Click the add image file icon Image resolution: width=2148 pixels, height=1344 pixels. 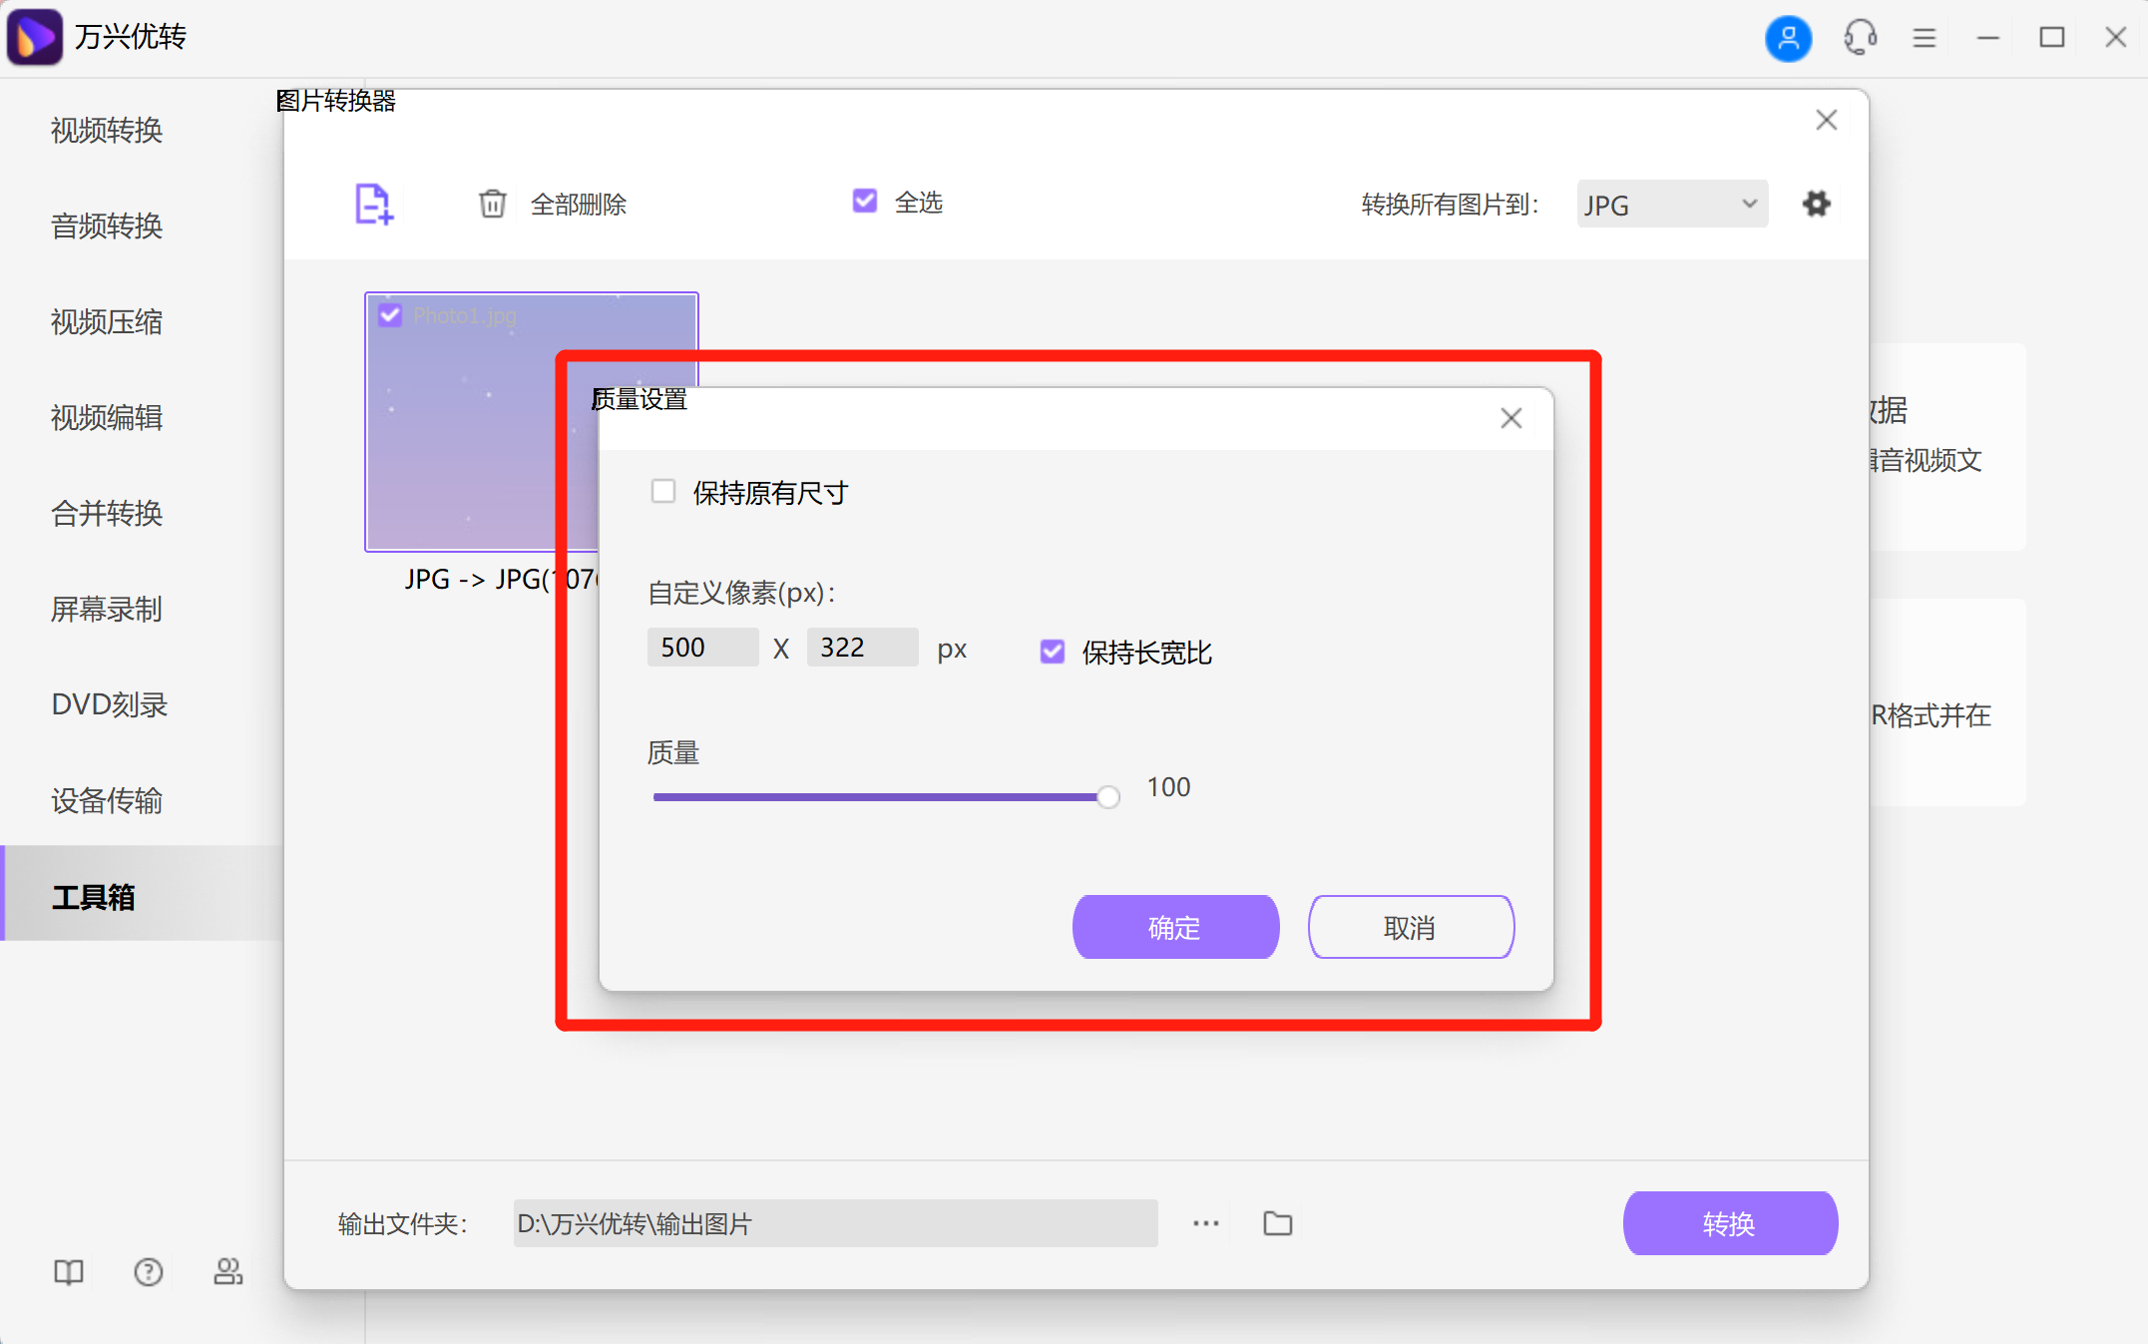click(373, 204)
